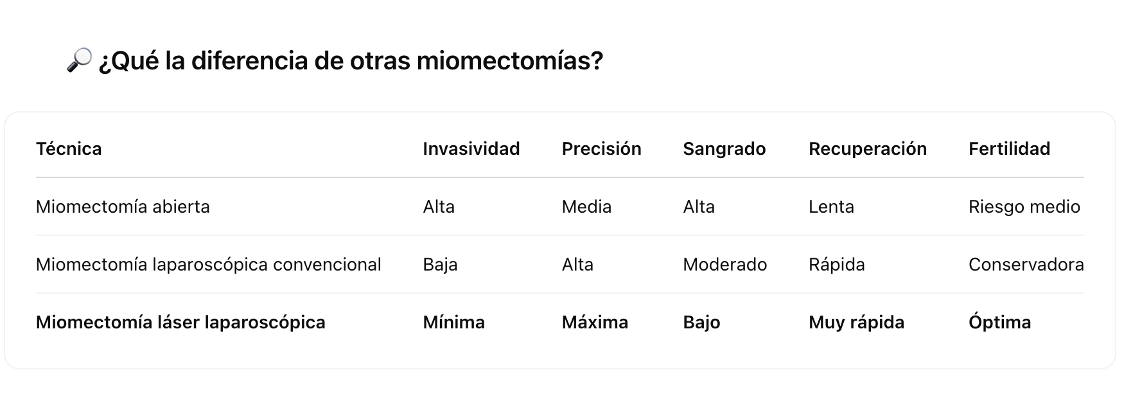Select 'Miomectomía laparoscópica convencional' row label

click(208, 265)
